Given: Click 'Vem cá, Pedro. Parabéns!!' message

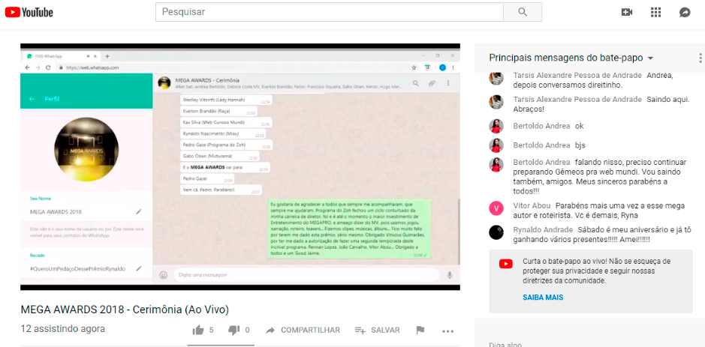Looking at the screenshot, I should pyautogui.click(x=221, y=190).
